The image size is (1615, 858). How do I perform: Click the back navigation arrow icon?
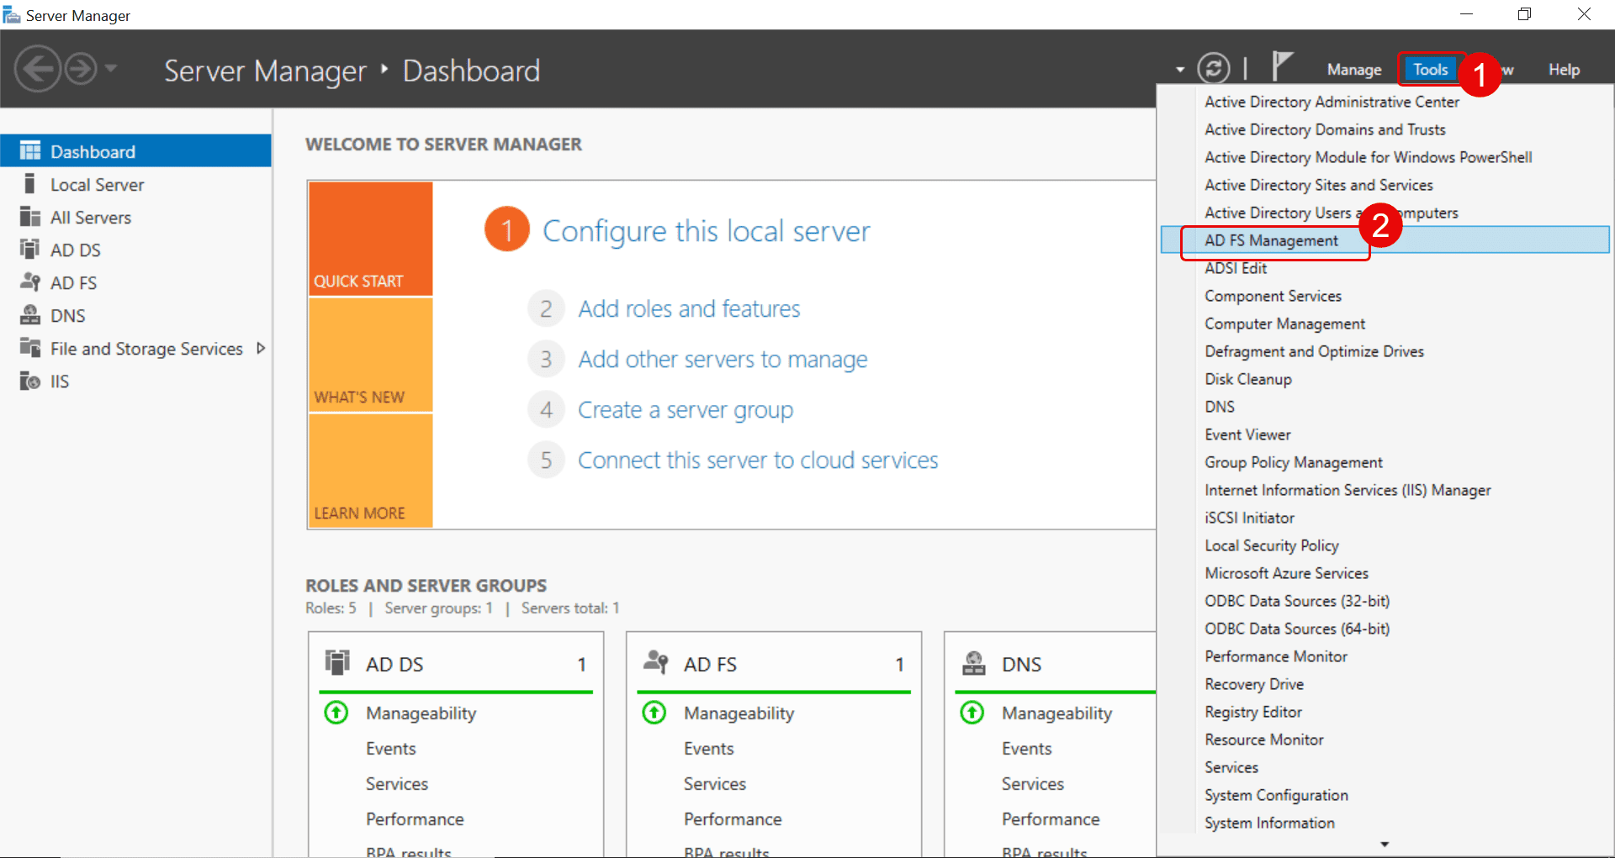[38, 69]
